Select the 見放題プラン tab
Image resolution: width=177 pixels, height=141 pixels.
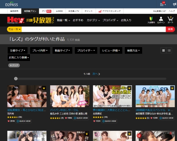tap(30, 11)
